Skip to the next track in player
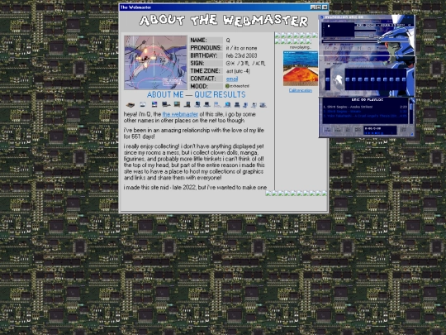The height and width of the screenshot is (335, 446). [359, 48]
